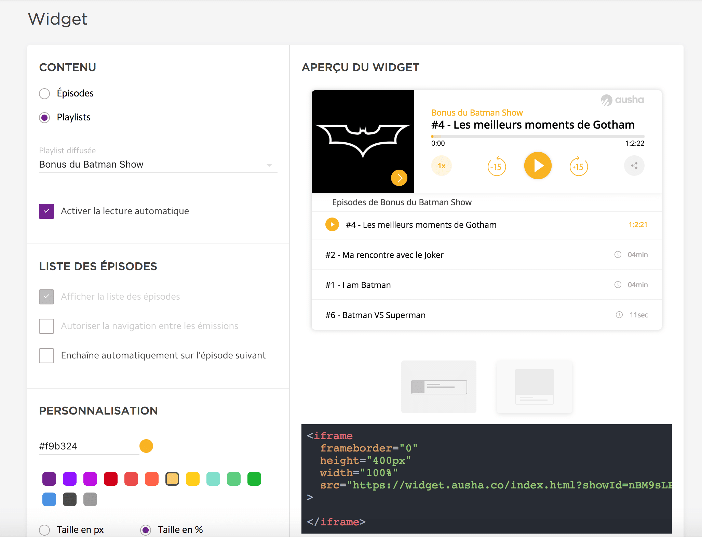Viewport: 702px width, 537px height.
Task: Choose the vertical widget layout thumbnail
Action: tap(535, 387)
